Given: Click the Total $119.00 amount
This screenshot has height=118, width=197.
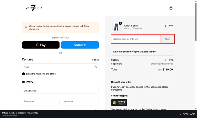Looking at the screenshot, I should tap(168, 70).
